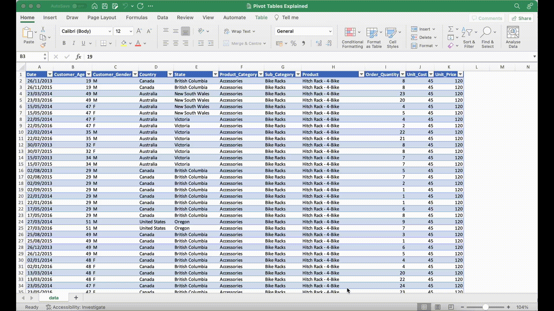
Task: Switch to Page Break Preview view icon
Action: pyautogui.click(x=451, y=307)
